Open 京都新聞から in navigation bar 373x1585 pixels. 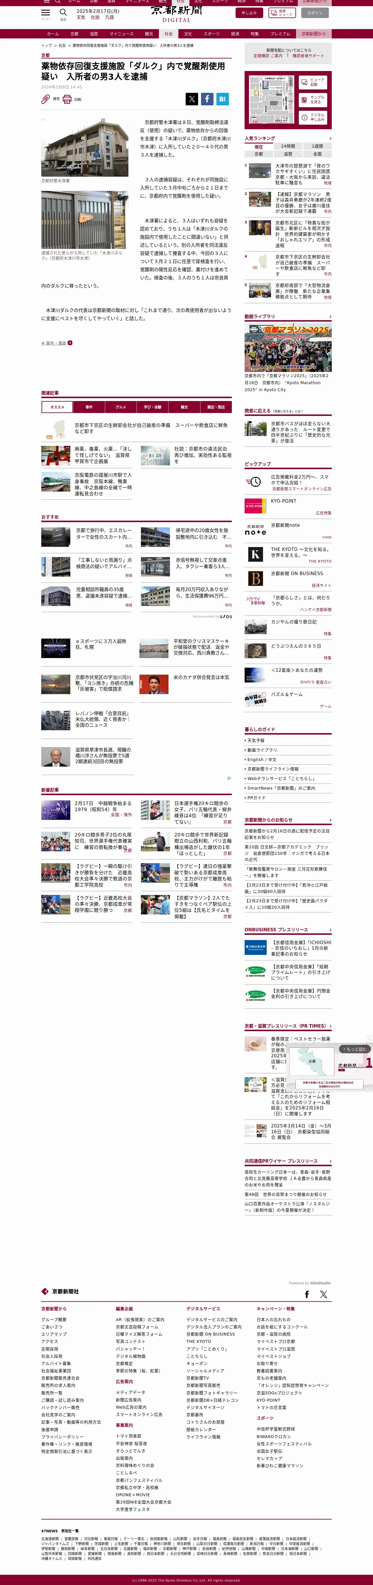pos(314,34)
